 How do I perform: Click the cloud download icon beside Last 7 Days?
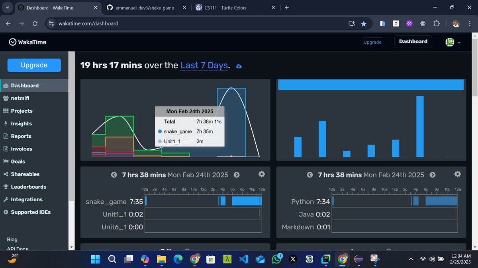239,66
